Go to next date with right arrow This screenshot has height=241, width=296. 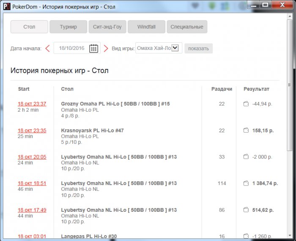point(106,48)
